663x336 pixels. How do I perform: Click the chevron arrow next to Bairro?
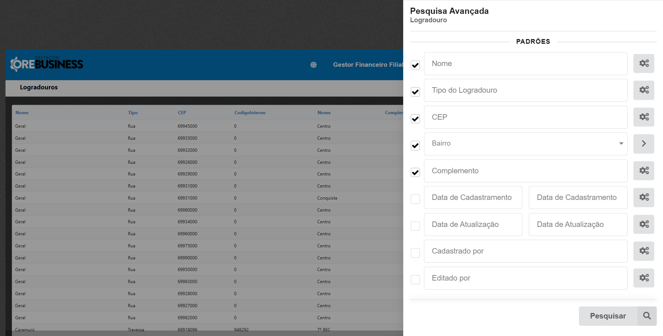click(643, 144)
